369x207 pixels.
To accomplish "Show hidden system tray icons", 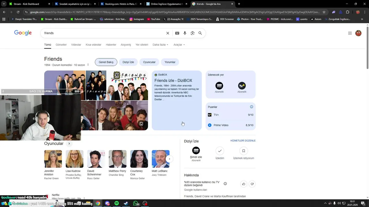I will (x=325, y=203).
